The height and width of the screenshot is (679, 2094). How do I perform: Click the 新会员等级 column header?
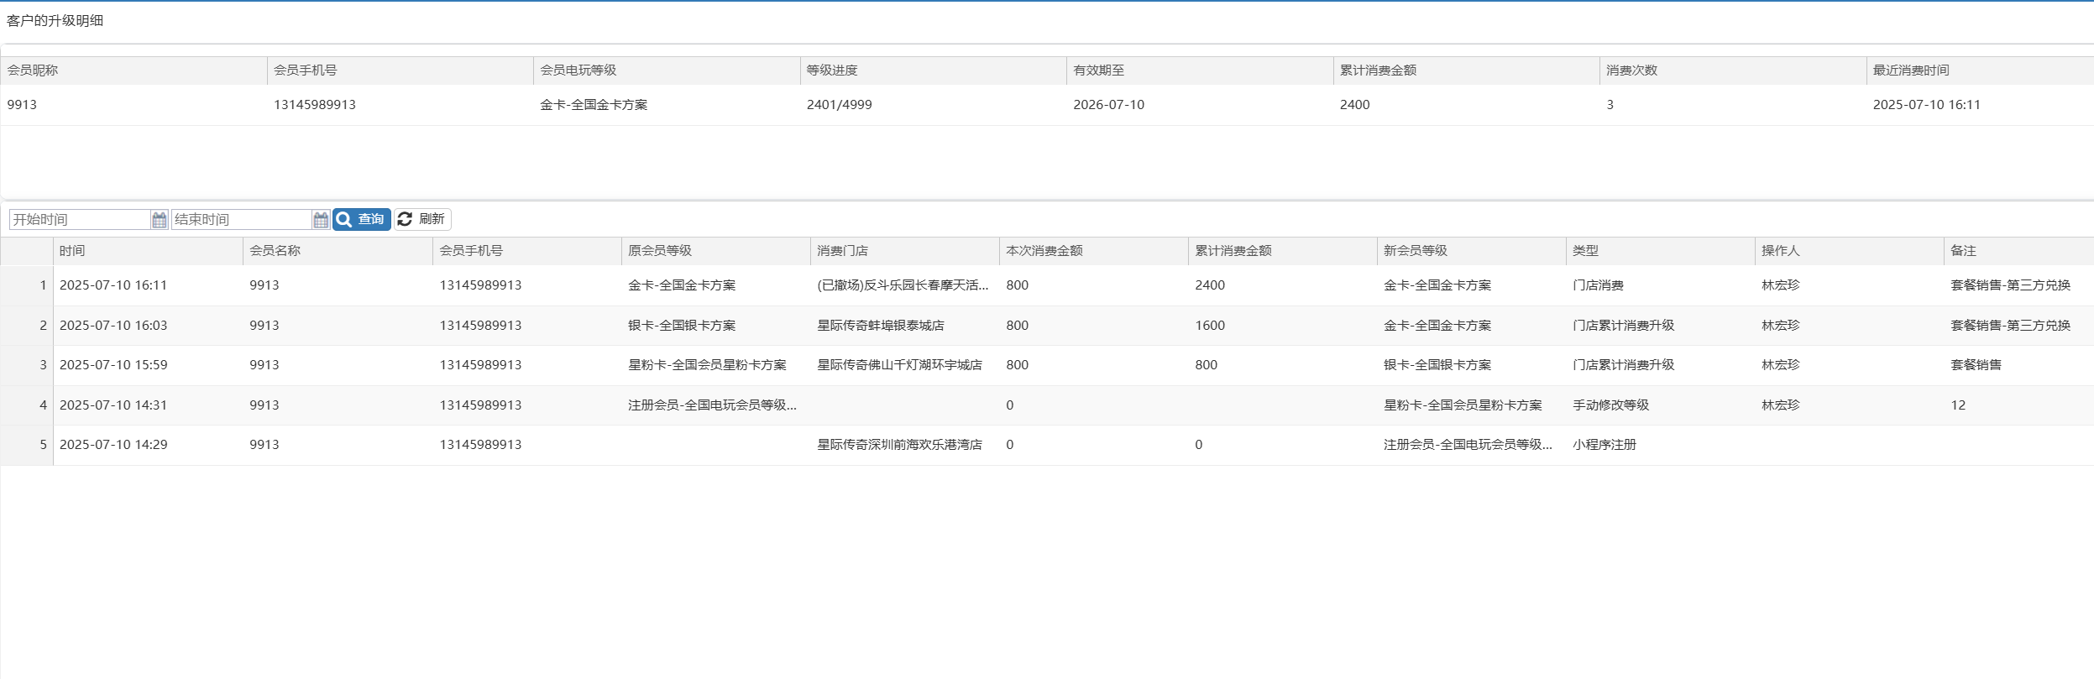1415,251
